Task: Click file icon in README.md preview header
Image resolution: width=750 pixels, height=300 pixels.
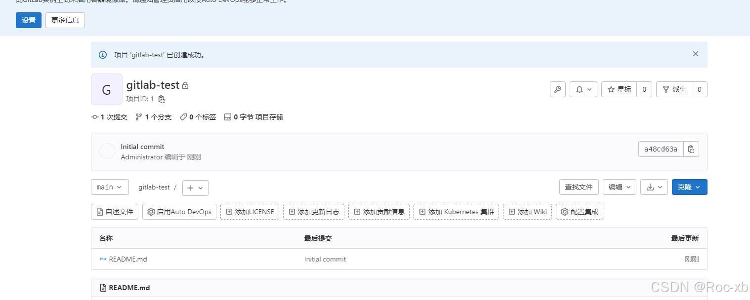Action: [103, 288]
